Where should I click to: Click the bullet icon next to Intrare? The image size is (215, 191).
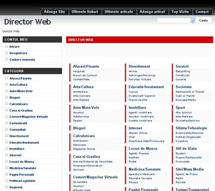click(6, 46)
